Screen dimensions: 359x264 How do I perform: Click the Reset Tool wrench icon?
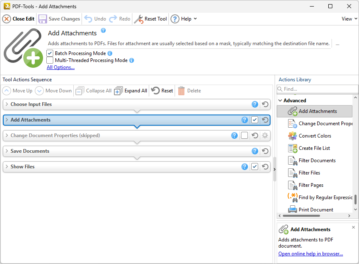139,19
